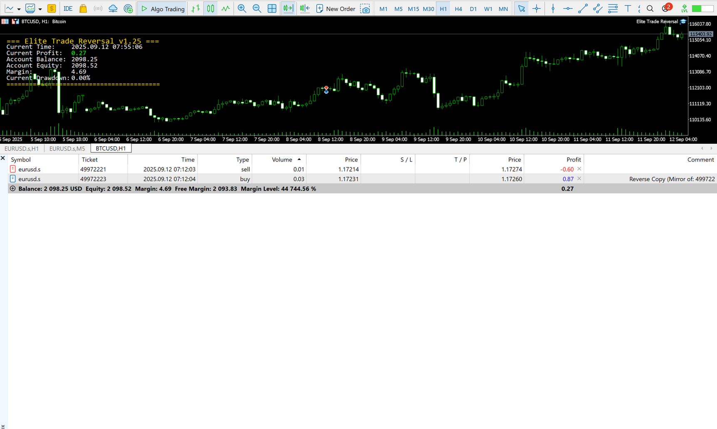Open the VPS cloud hosting icon
This screenshot has height=429, width=717.
coord(113,8)
